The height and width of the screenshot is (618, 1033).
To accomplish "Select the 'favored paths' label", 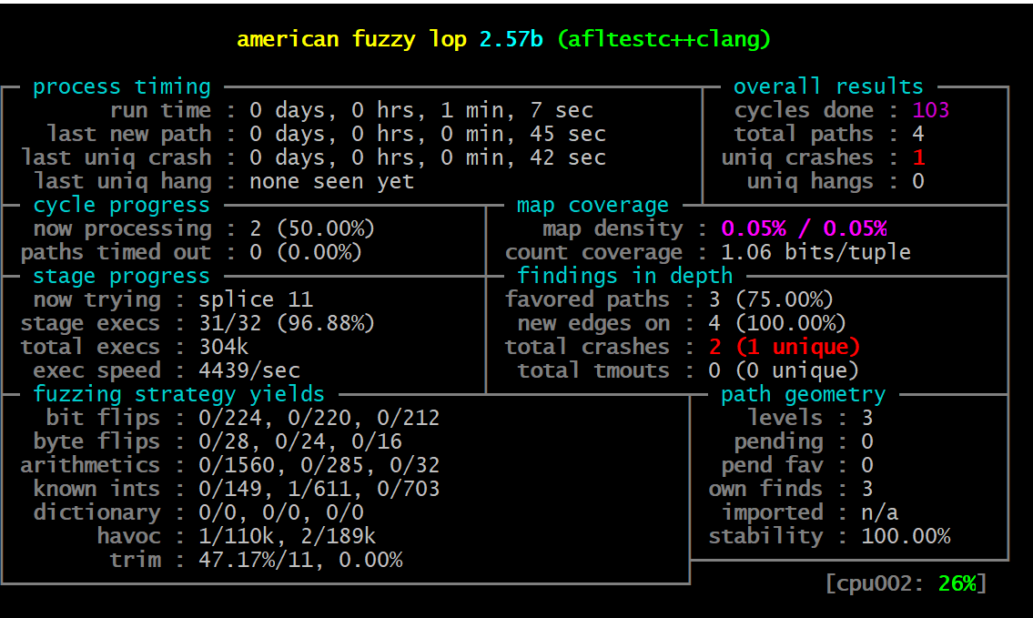I will coord(587,299).
